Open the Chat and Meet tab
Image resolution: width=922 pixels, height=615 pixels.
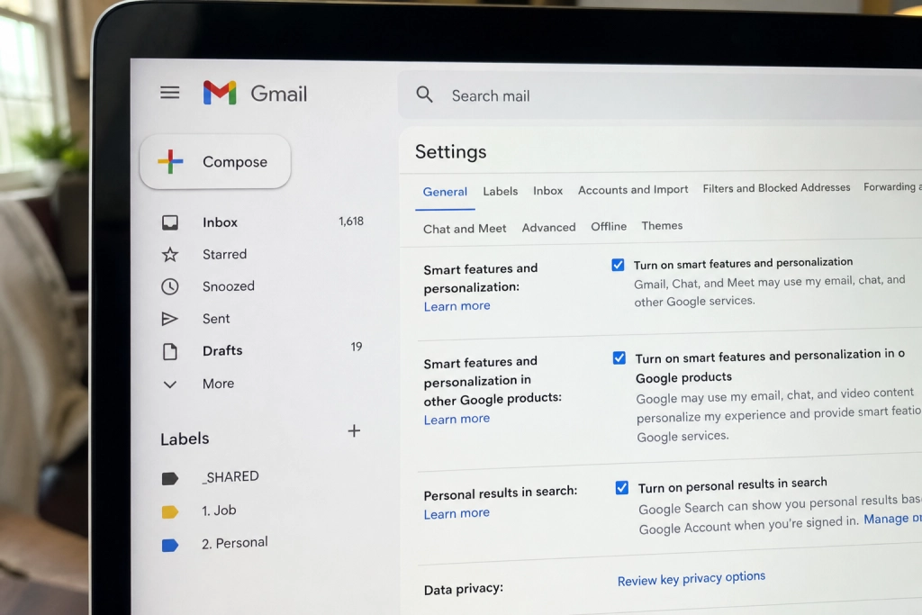(x=465, y=229)
